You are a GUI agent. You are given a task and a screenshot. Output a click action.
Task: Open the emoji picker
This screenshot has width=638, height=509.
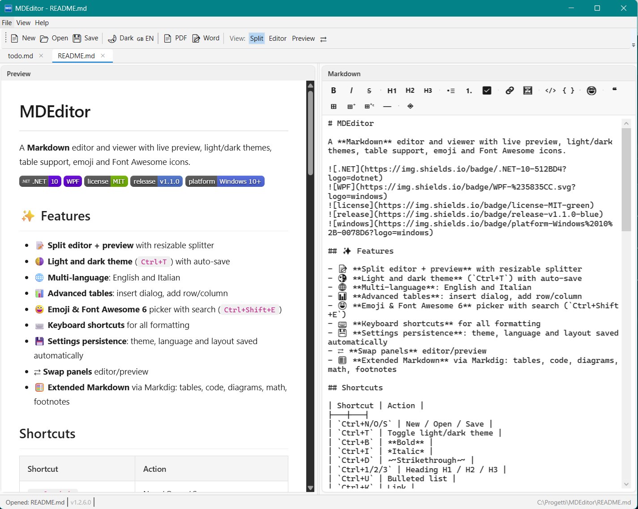tap(591, 91)
